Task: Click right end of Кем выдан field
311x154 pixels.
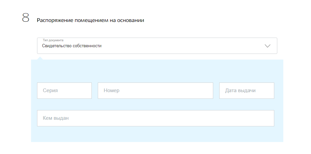Action: coord(266,118)
